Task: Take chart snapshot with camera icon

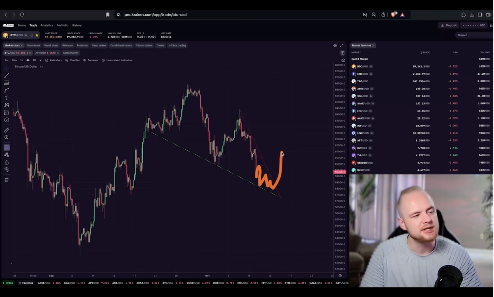Action: 343,60
